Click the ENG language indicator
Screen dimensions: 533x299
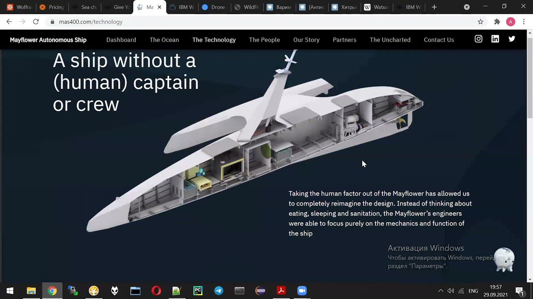(473, 291)
